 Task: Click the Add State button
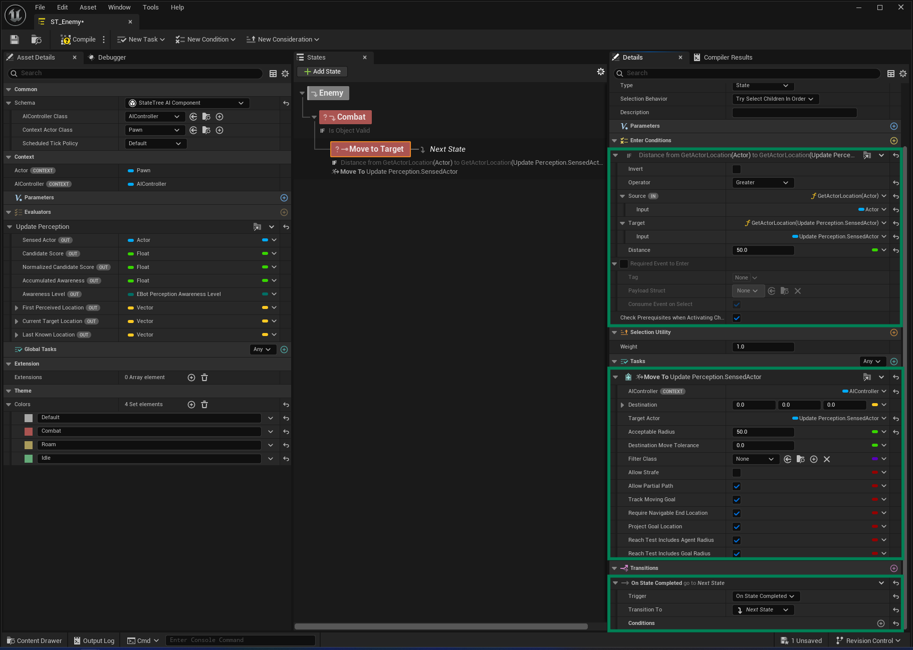point(322,72)
